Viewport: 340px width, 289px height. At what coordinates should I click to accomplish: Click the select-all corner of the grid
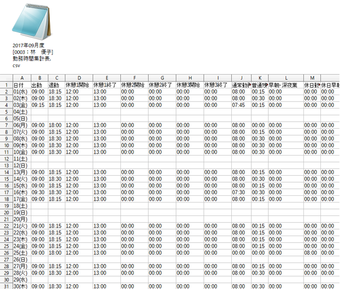(x=6, y=78)
